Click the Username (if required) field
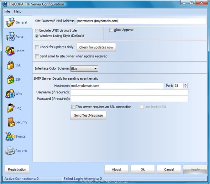This screenshot has width=210, height=184. 130,92
